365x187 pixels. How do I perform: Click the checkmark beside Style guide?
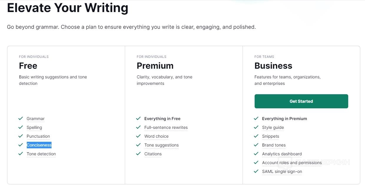(x=256, y=127)
